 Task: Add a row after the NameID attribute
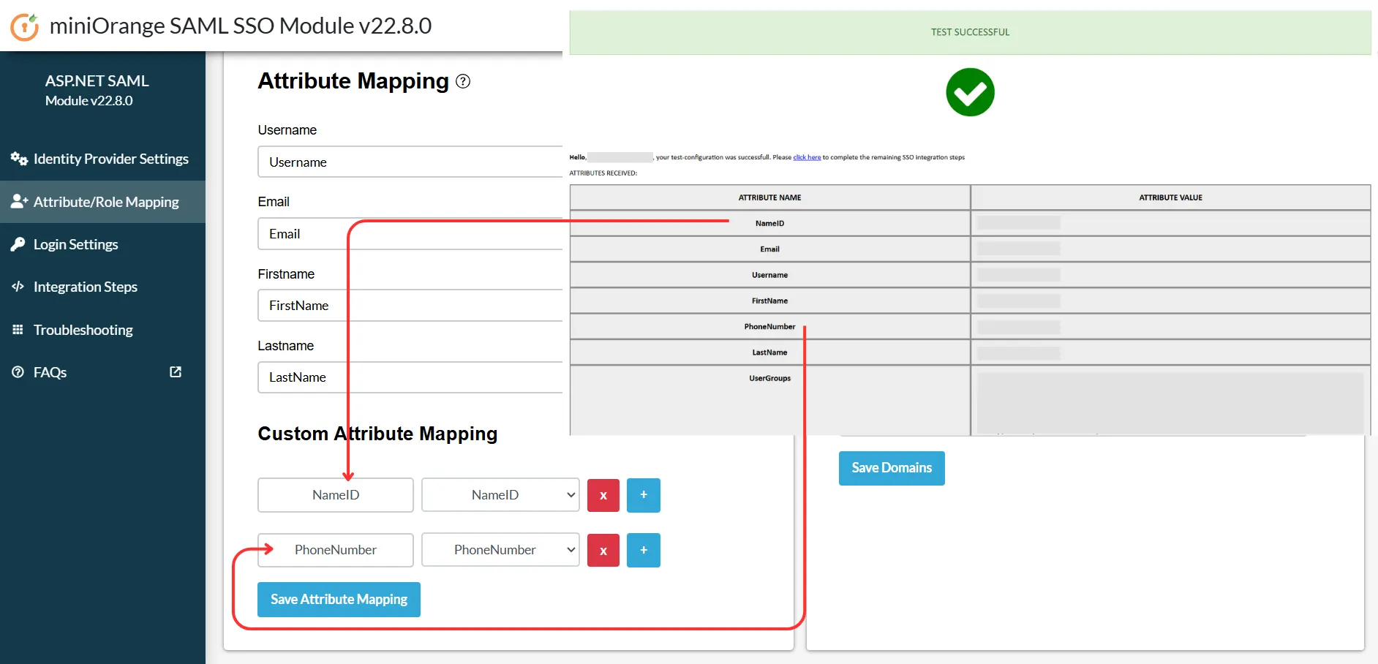(x=644, y=495)
